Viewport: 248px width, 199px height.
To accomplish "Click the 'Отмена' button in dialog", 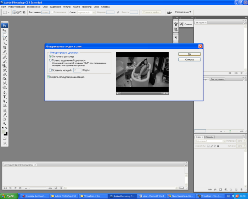I will click(190, 59).
